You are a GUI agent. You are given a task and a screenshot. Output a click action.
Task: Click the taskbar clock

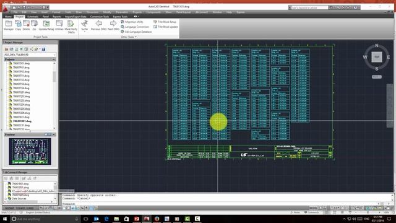(377, 219)
